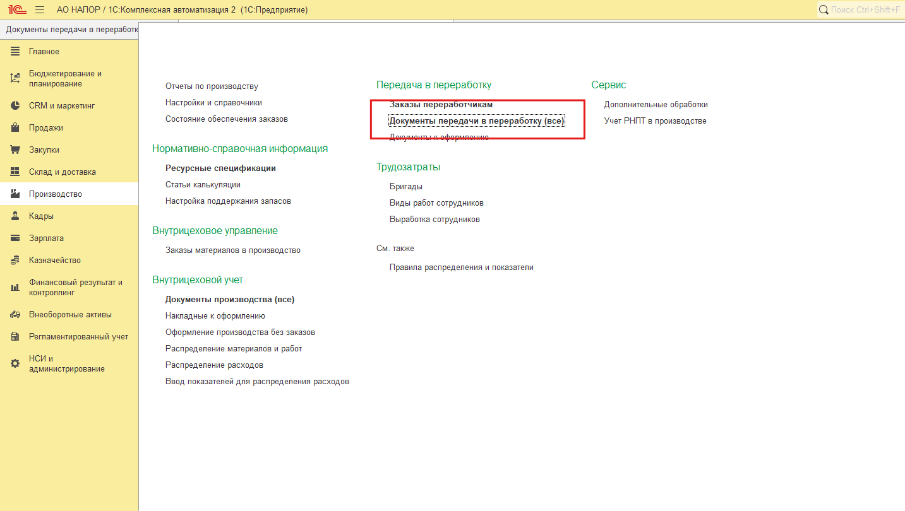Select Производство in the sidebar menu
The image size is (905, 511).
click(56, 194)
